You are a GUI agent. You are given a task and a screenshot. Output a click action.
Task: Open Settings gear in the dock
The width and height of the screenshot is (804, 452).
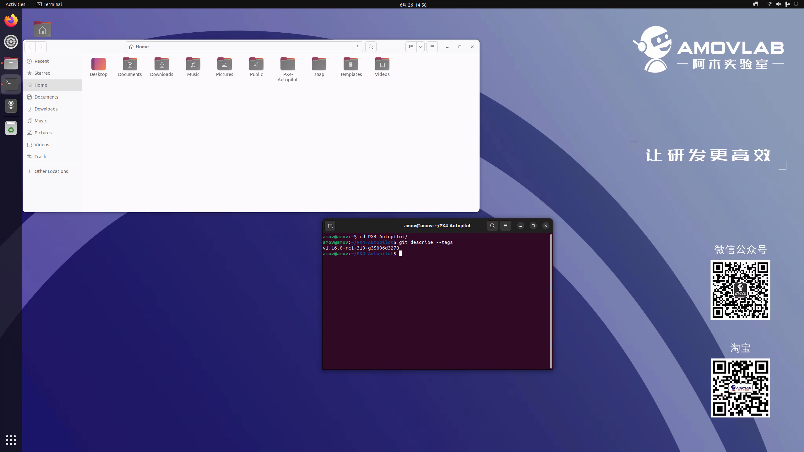click(11, 42)
